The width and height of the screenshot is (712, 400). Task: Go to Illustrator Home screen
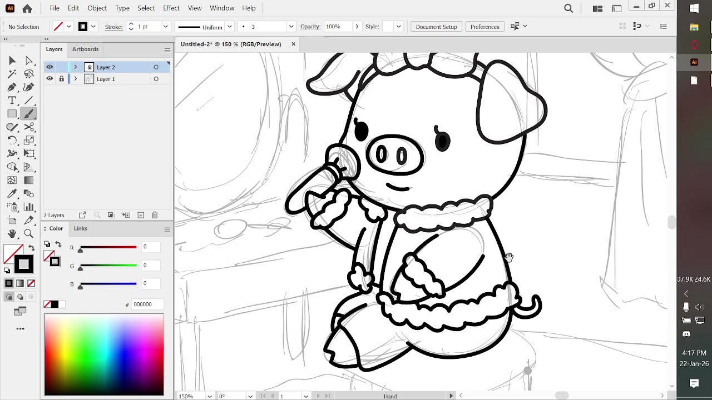point(27,8)
